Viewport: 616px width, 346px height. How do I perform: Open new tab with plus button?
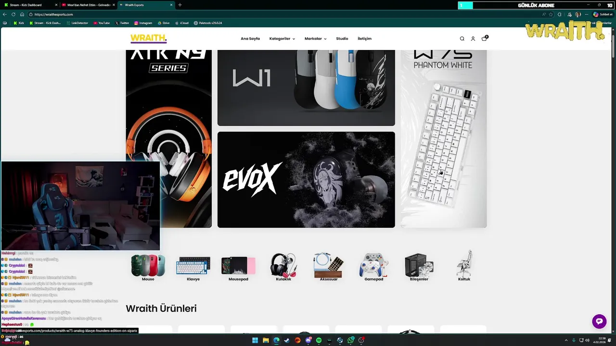180,5
